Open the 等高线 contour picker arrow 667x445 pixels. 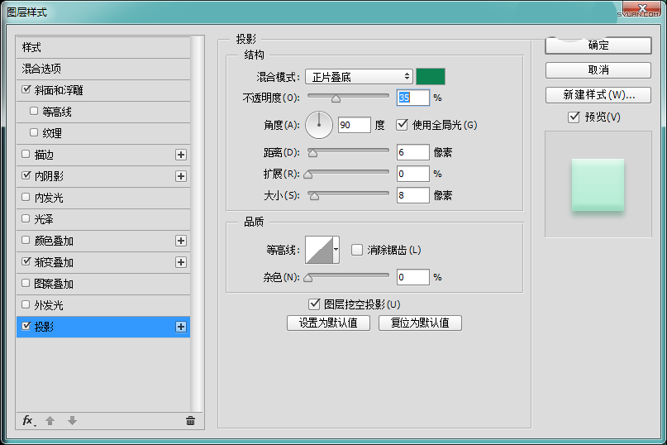coord(336,250)
